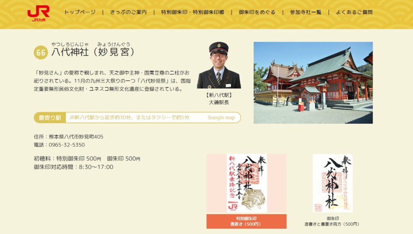
Task: Click the orange 特別御朱印 書置き label
Action: point(246,221)
